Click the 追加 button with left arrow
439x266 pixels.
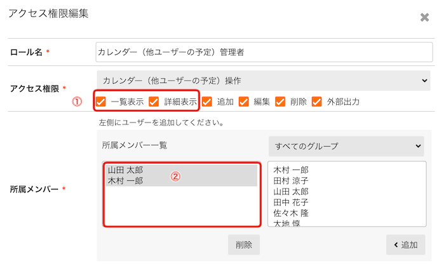[406, 245]
